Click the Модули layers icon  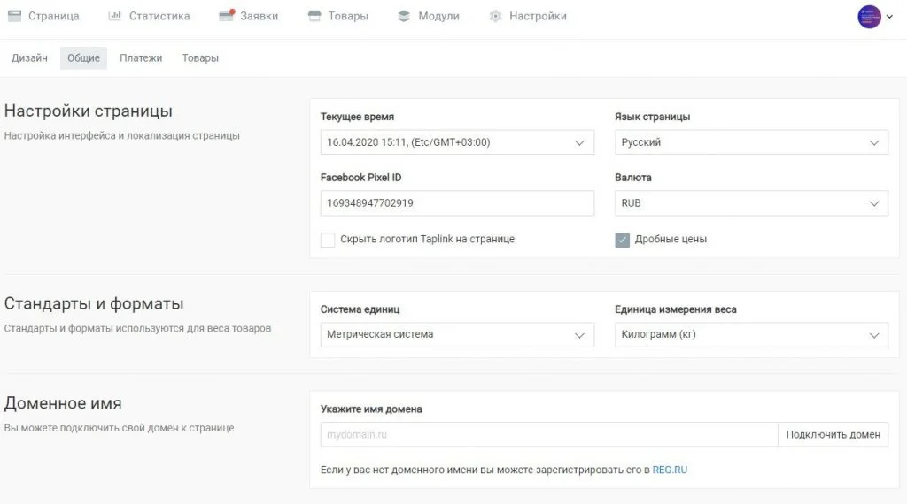click(404, 16)
